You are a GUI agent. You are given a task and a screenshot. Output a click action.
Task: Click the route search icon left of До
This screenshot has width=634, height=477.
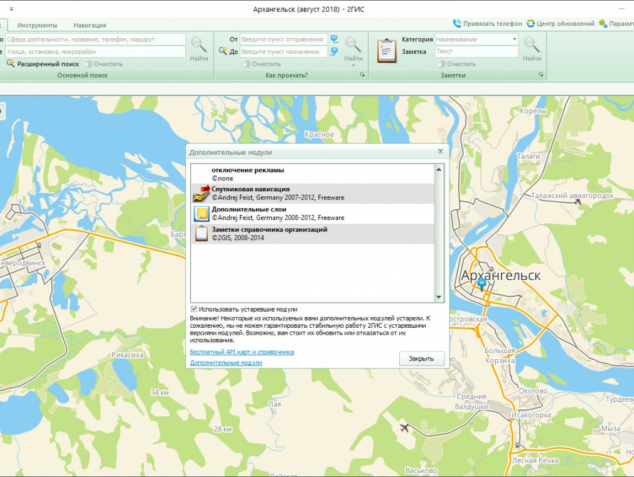(x=223, y=51)
